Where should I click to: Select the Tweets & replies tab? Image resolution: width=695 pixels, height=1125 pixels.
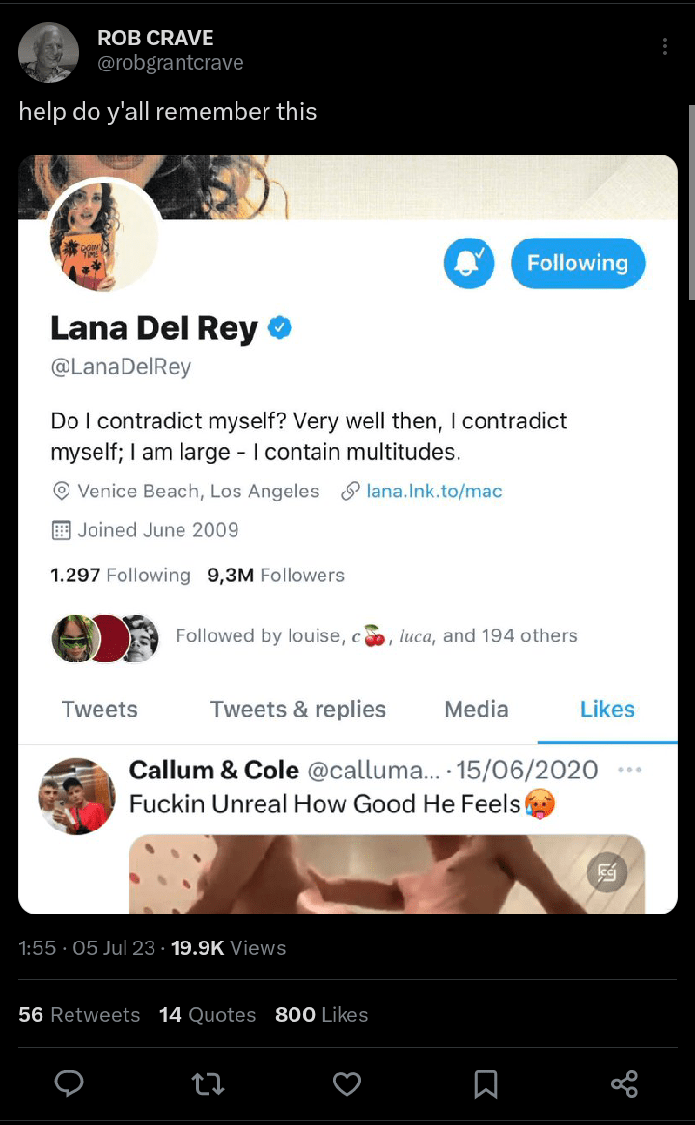297,709
